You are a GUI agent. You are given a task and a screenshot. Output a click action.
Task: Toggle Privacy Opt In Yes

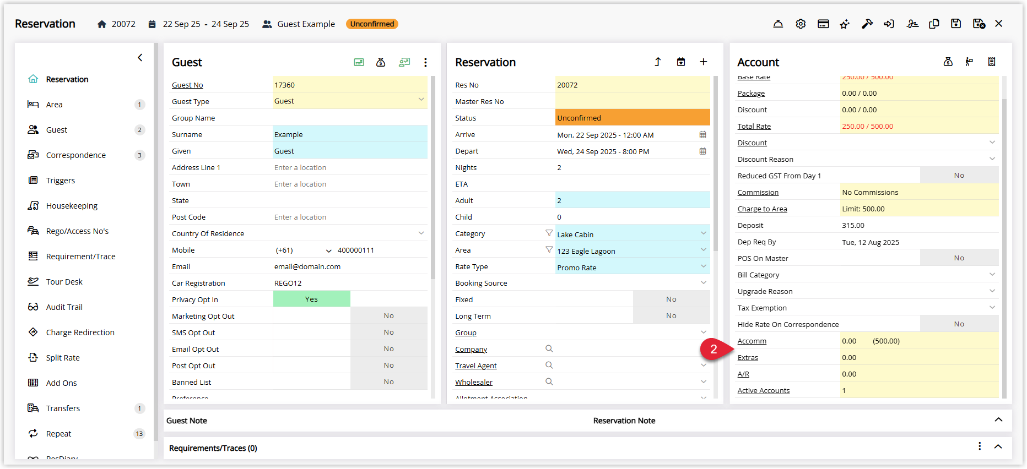312,299
